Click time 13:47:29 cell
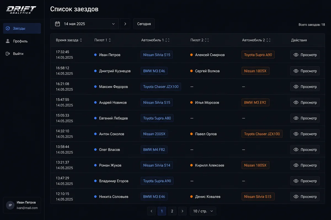The height and width of the screenshot is (220, 331). (x=62, y=178)
